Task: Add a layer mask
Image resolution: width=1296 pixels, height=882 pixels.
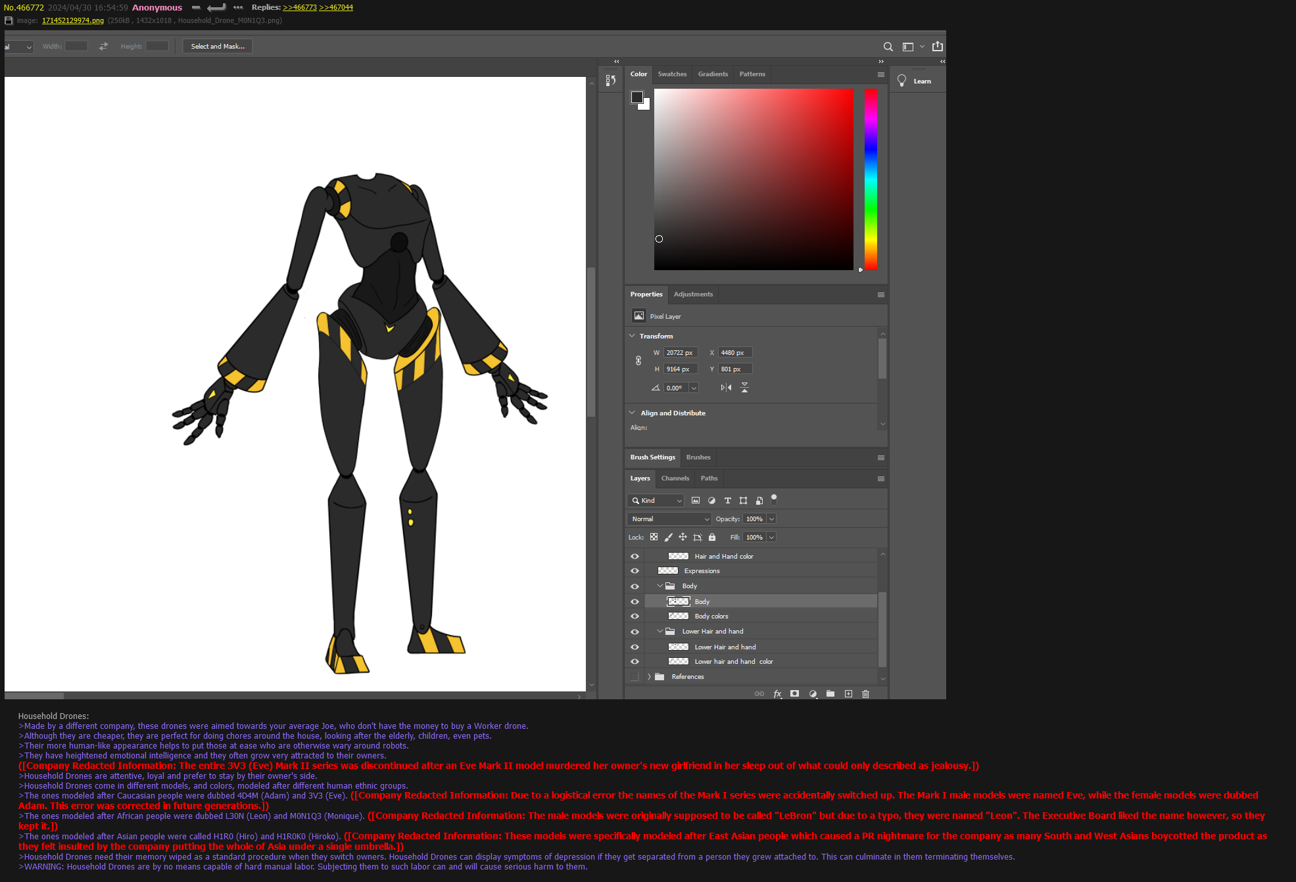Action: click(x=794, y=694)
